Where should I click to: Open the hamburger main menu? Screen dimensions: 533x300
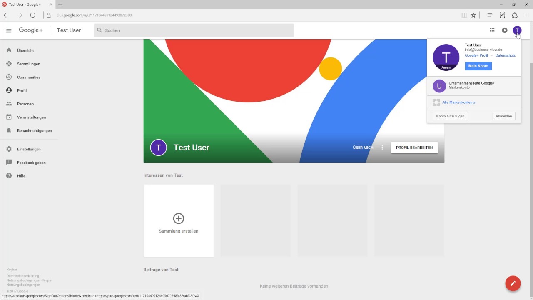(x=9, y=30)
